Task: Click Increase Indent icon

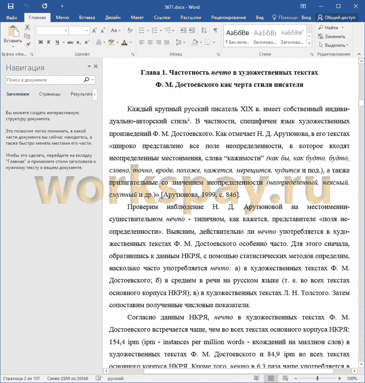Action: (x=192, y=31)
